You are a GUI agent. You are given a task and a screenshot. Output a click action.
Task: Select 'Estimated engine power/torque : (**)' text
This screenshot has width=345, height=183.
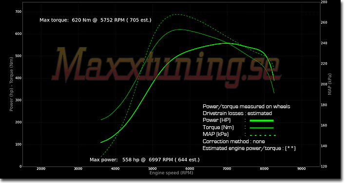click(249, 149)
